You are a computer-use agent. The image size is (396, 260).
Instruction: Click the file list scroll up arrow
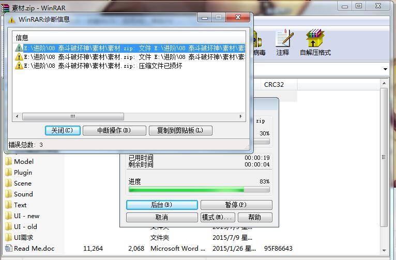click(x=384, y=83)
